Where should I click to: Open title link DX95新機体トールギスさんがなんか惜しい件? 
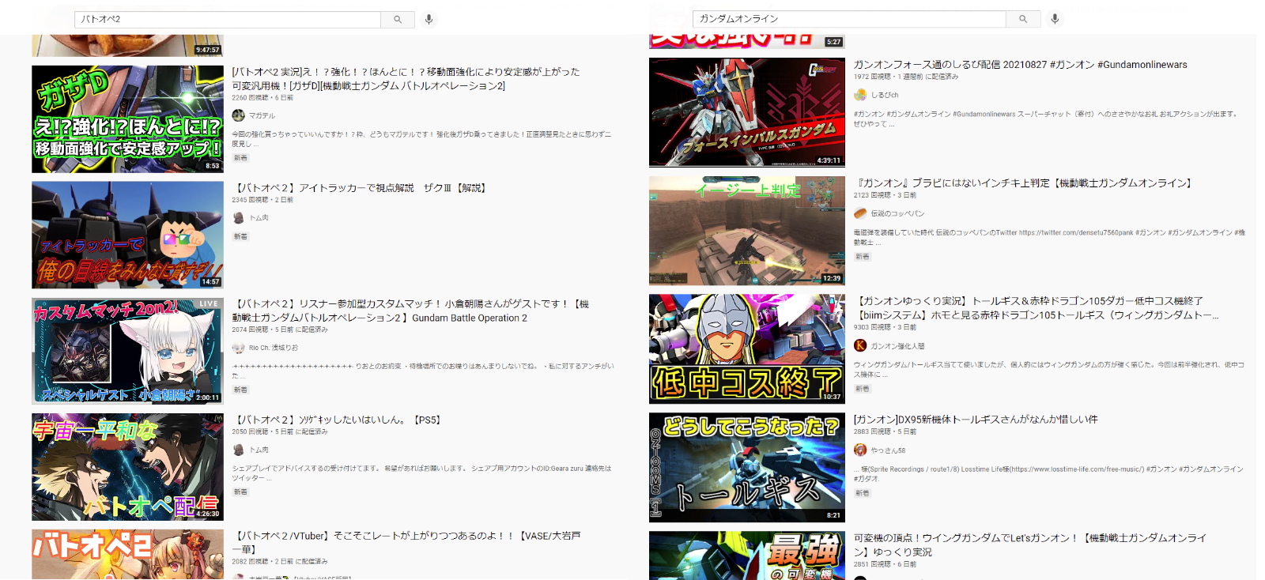click(976, 420)
